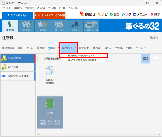Image resolution: width=162 pixels, height=137 pixels.
Task: Open the ヘルプ help question mark
Action: coord(126,14)
